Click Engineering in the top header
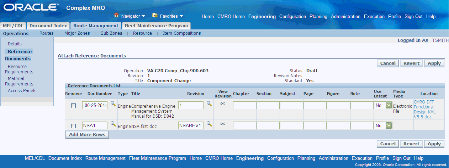This screenshot has width=449, height=168. tap(262, 17)
